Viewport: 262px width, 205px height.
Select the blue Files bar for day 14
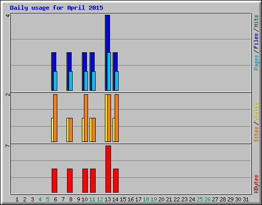(x=116, y=62)
